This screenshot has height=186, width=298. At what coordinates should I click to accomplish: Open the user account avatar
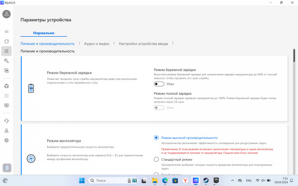point(6,14)
